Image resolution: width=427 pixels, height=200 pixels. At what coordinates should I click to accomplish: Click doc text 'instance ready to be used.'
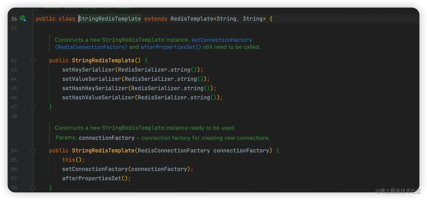tap(201, 128)
